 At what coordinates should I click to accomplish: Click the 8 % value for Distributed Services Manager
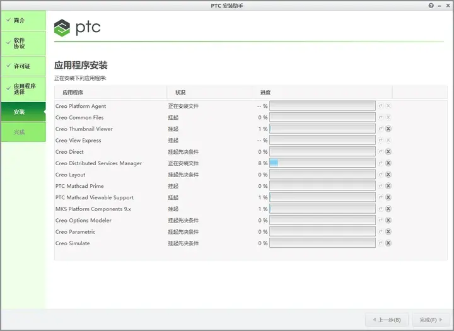tap(263, 163)
